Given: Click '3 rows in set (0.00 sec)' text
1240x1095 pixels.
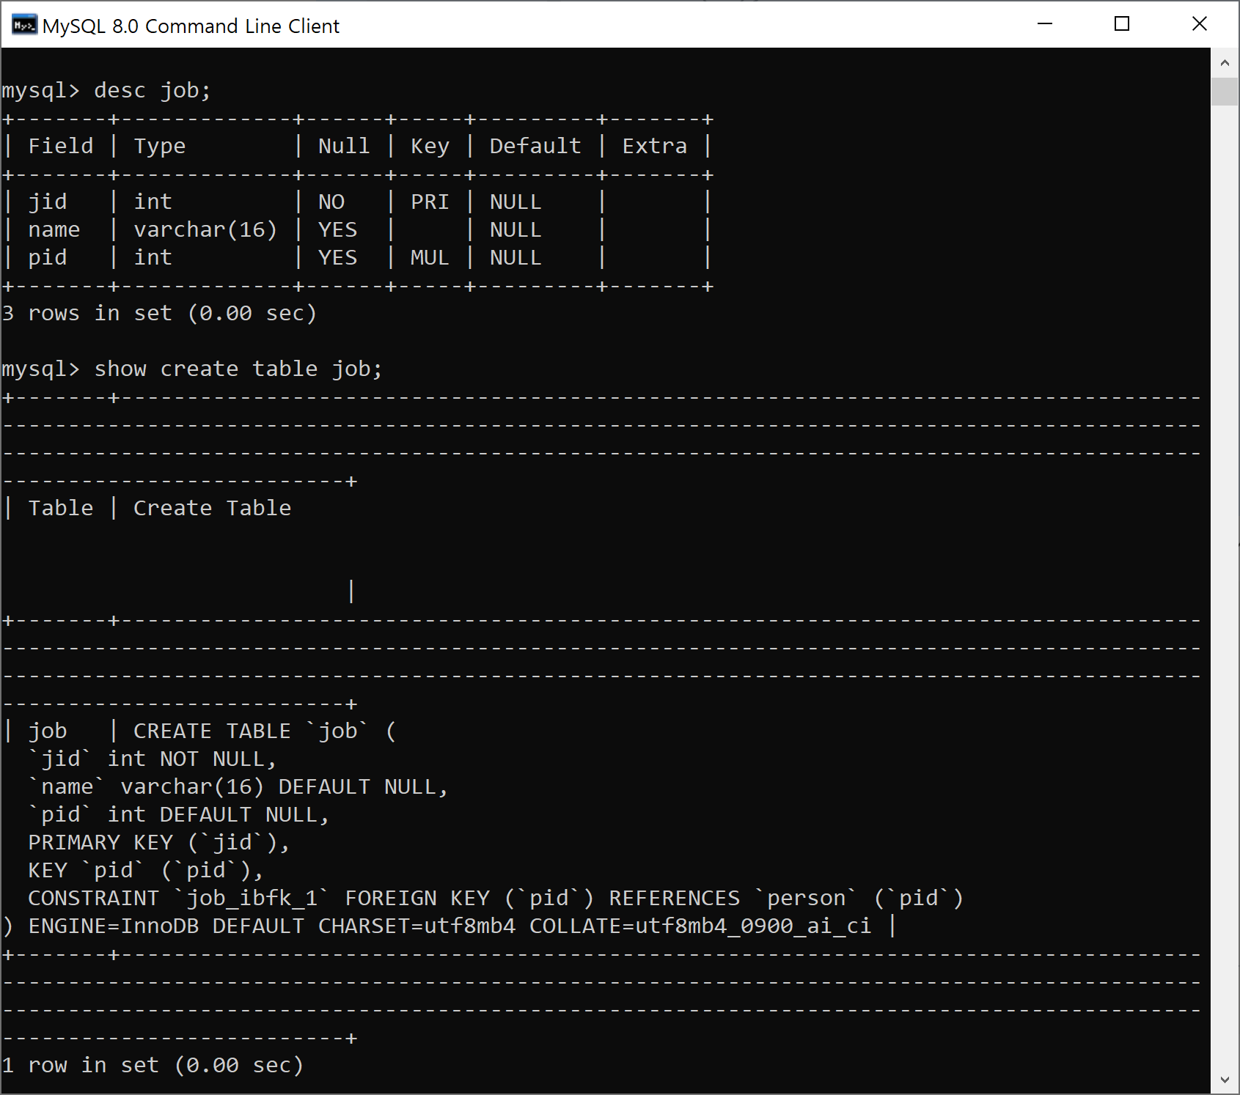Looking at the screenshot, I should pos(159,313).
